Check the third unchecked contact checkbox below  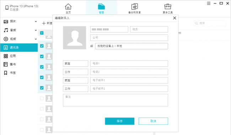pyautogui.click(x=42, y=119)
